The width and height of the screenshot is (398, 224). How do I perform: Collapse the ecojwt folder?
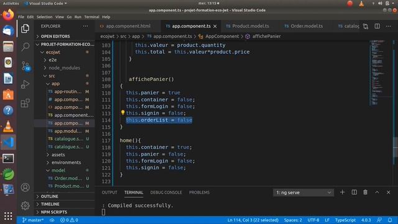pos(53,52)
